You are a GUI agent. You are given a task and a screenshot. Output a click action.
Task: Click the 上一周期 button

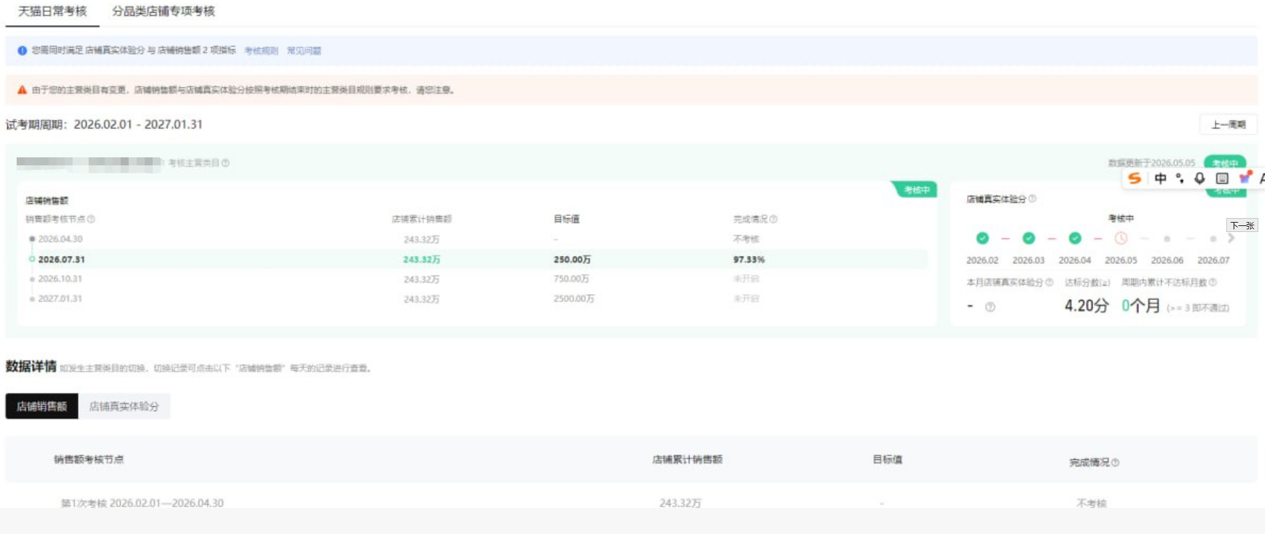1228,125
